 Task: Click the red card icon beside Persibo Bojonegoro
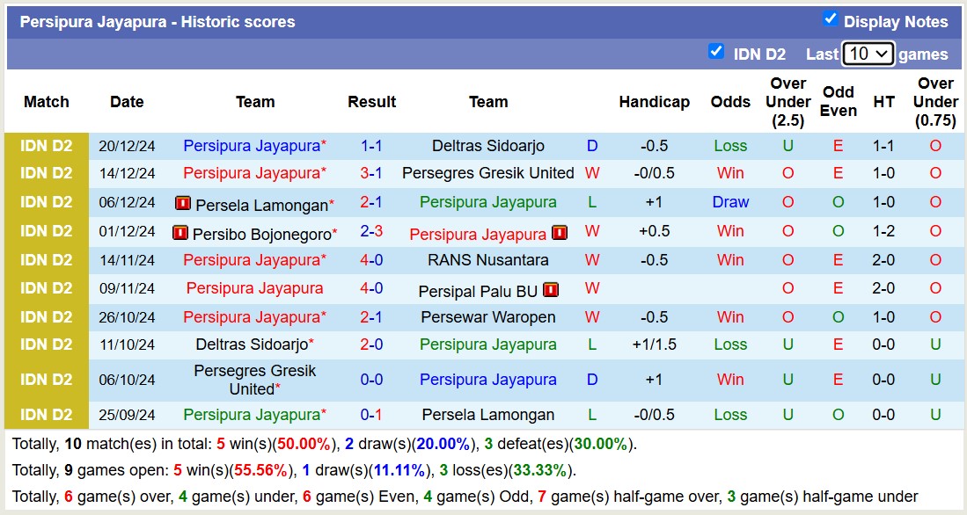click(179, 234)
